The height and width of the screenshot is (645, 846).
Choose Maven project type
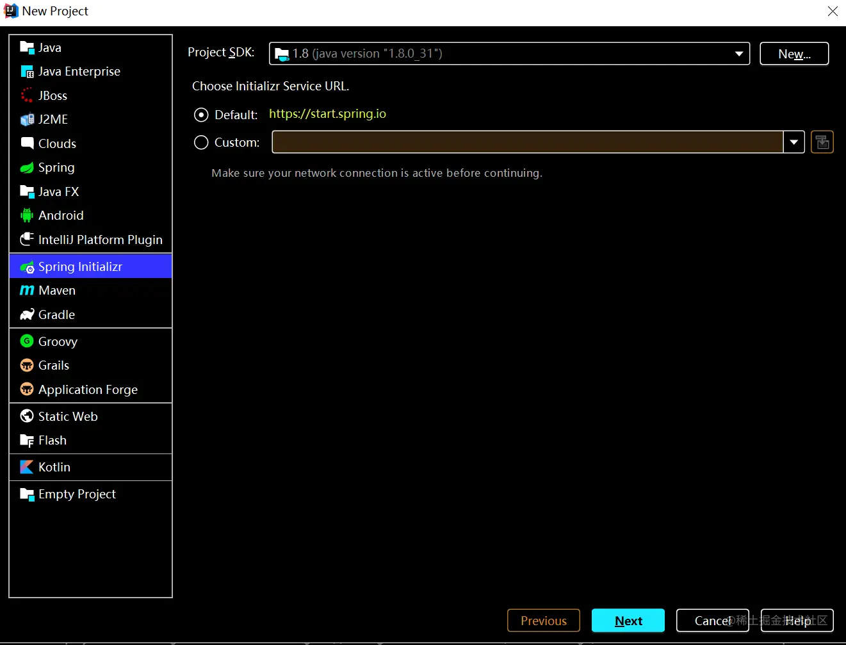coord(91,290)
